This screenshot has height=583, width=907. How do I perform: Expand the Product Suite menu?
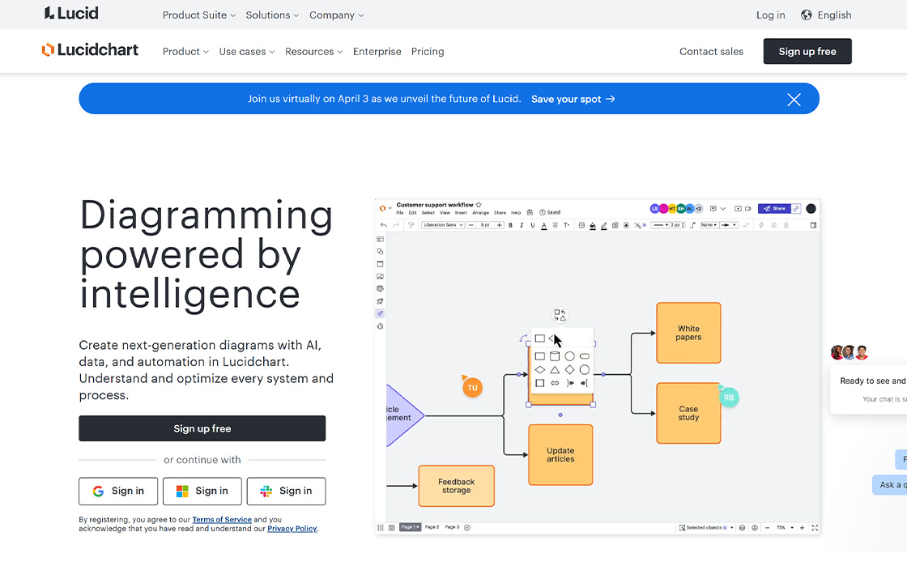click(199, 15)
